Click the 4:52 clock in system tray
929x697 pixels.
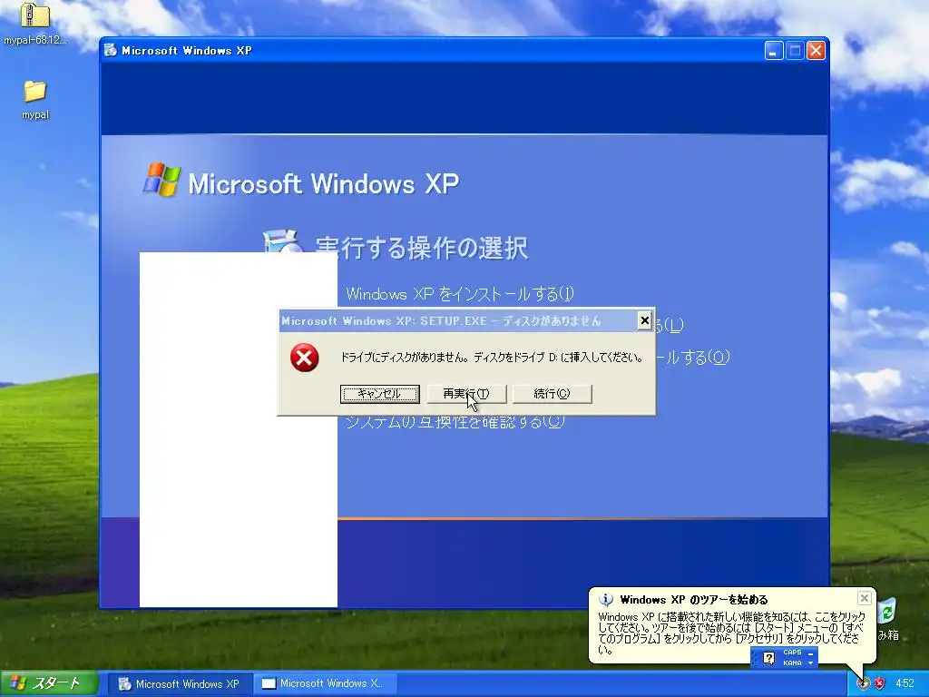pos(905,683)
